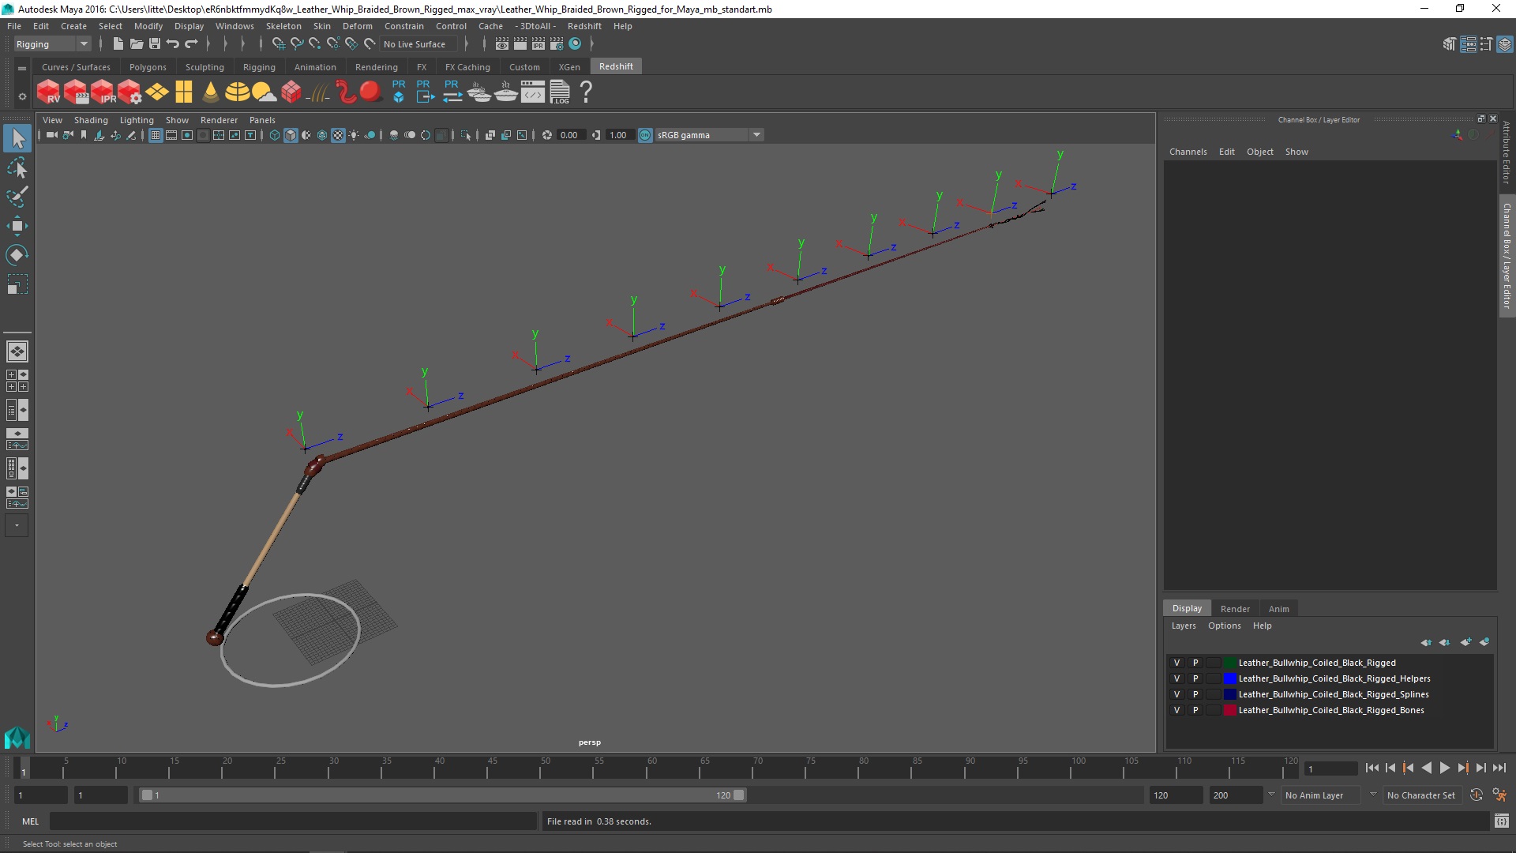Pick the Move tool in toolbox
The height and width of the screenshot is (853, 1516).
point(17,226)
